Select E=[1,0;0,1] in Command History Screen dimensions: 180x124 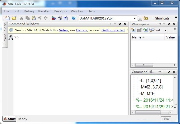point(151,80)
